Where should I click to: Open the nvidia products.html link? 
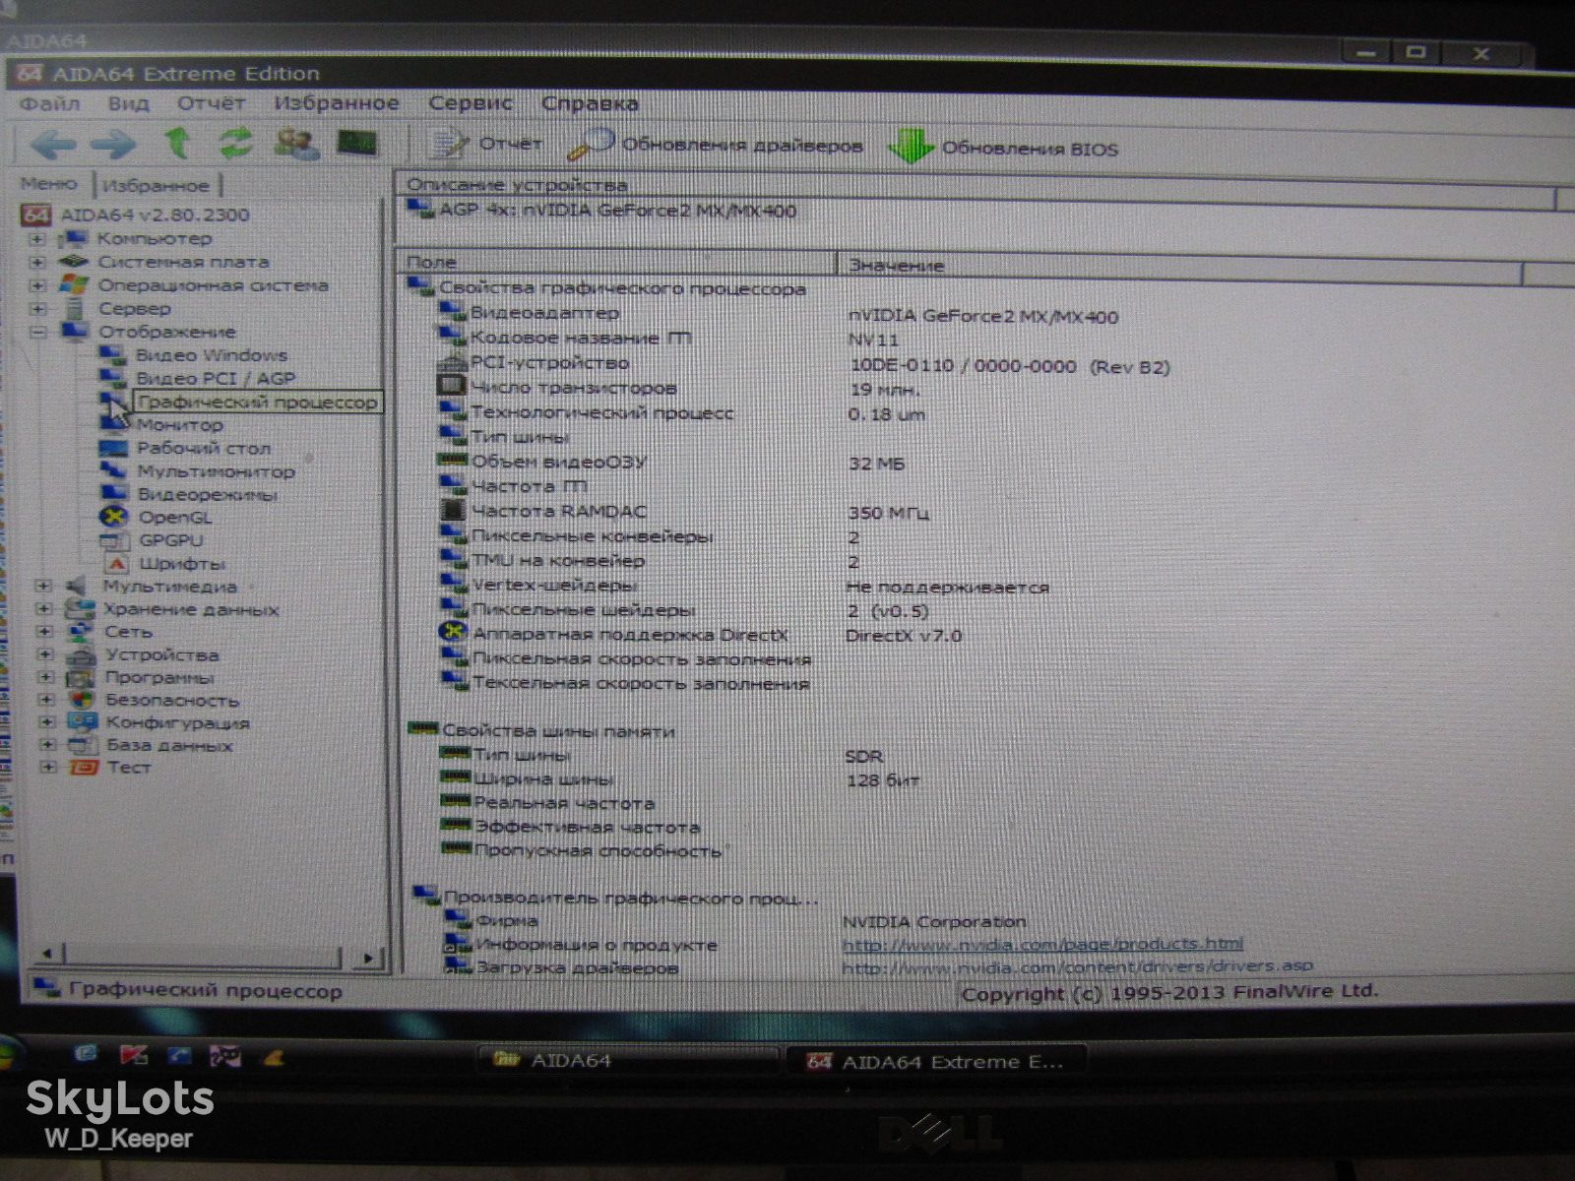(x=1042, y=944)
